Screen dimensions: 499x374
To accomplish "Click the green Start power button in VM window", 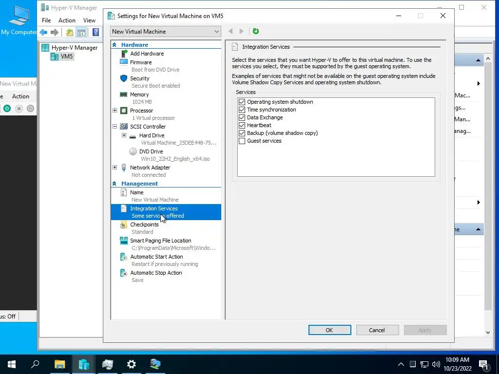I will (7, 109).
